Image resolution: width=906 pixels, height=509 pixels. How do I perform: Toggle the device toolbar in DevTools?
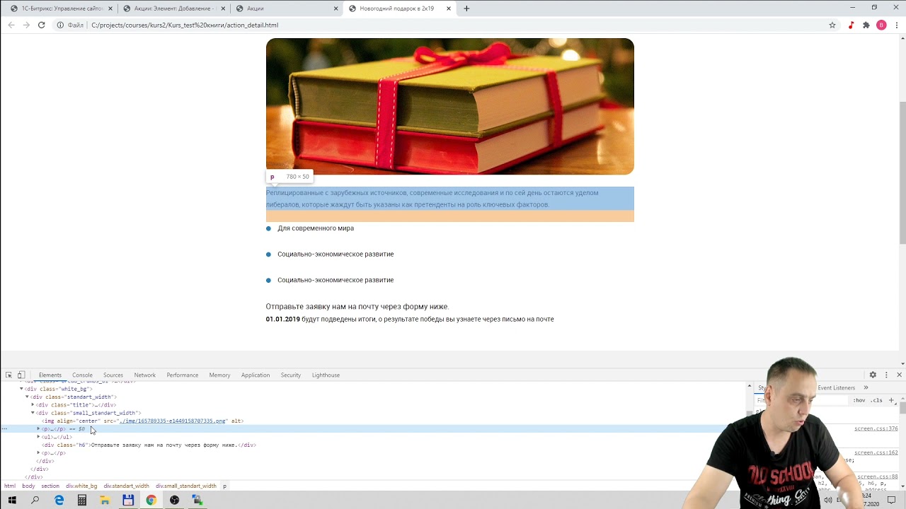point(21,375)
